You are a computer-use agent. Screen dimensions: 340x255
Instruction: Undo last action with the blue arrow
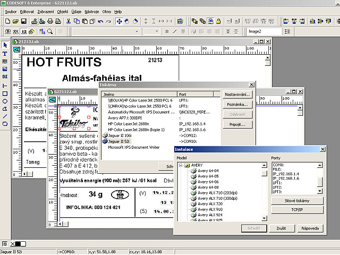[x=100, y=21]
